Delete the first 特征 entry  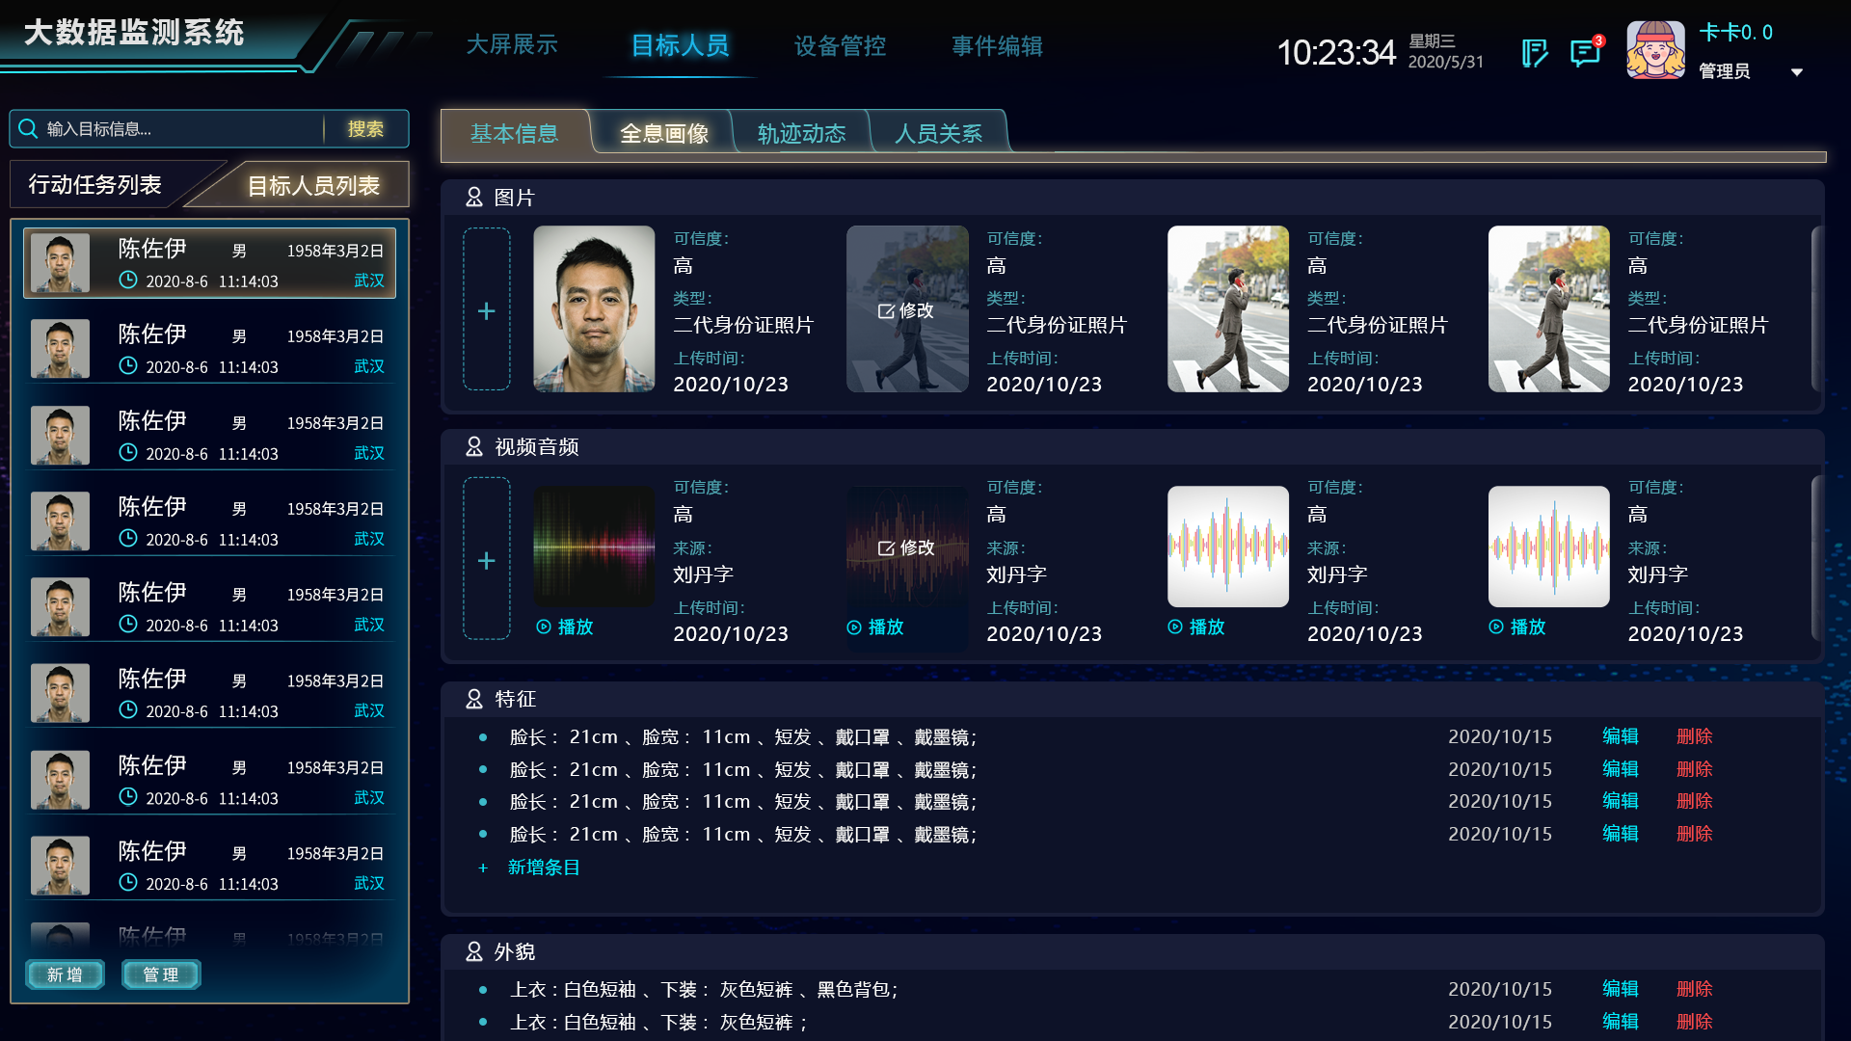point(1694,736)
